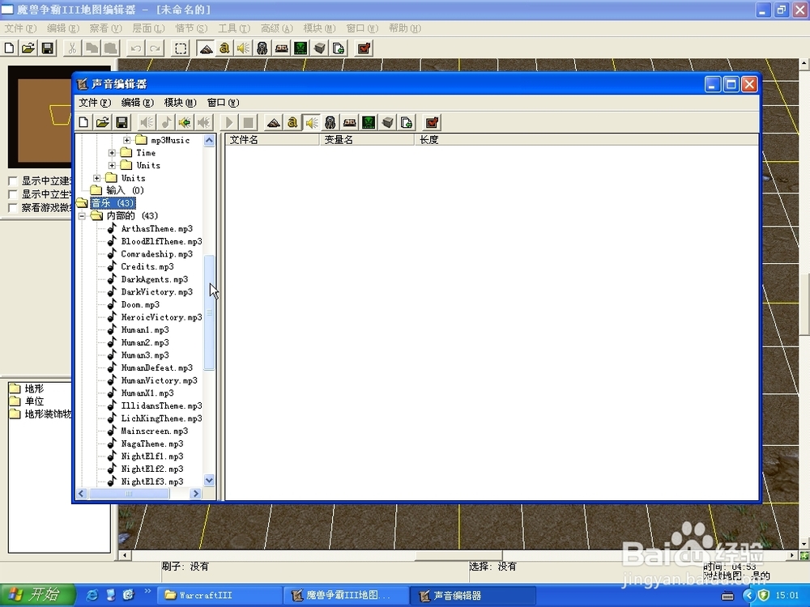Open Terrain Editor from Sound Editor toolbar
The height and width of the screenshot is (607, 810).
[274, 122]
